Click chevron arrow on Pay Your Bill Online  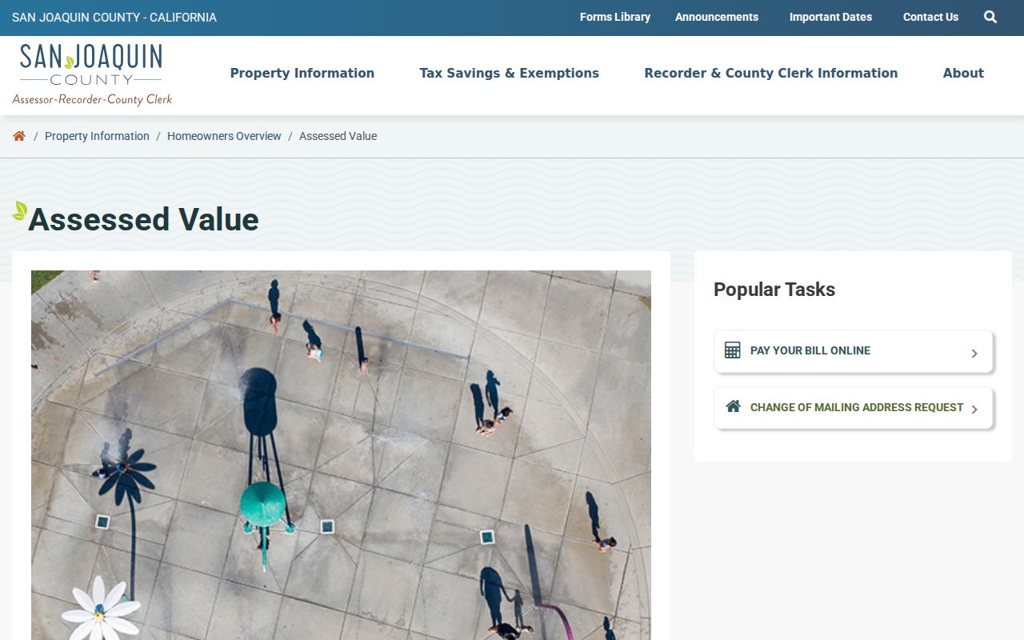(x=974, y=353)
